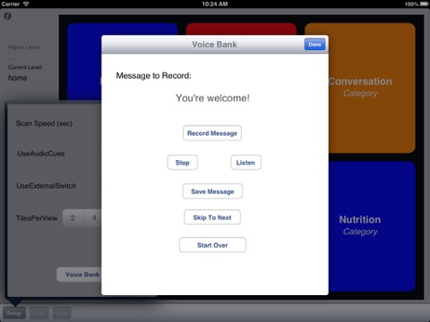Stop the voice recording

[x=182, y=163]
